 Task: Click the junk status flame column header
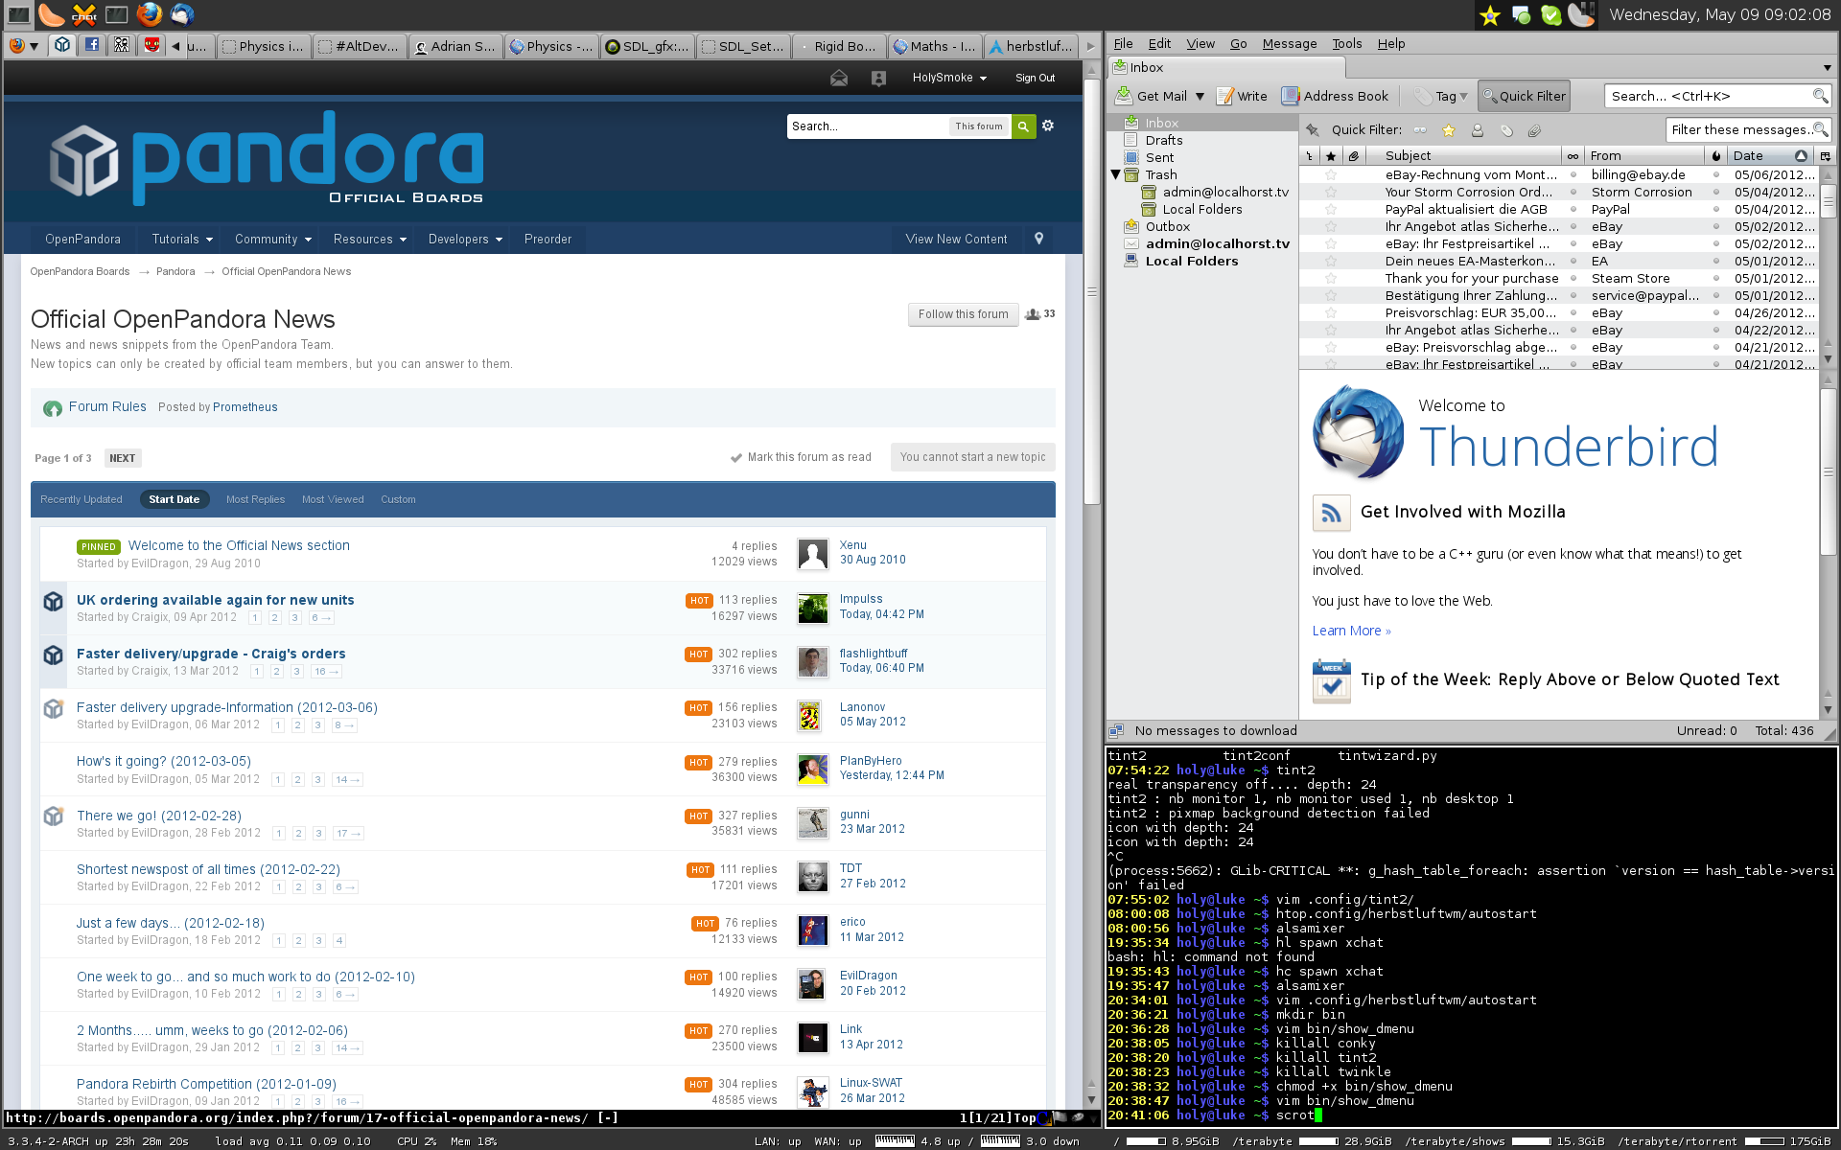(x=1715, y=155)
